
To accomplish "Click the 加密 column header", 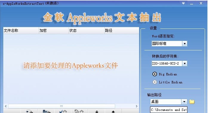I will tap(54, 31).
